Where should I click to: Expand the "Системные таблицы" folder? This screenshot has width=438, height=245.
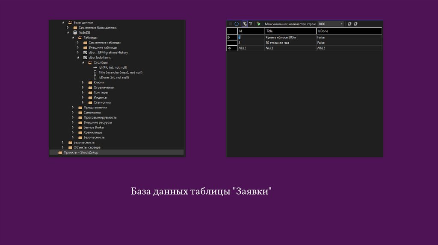pos(78,42)
